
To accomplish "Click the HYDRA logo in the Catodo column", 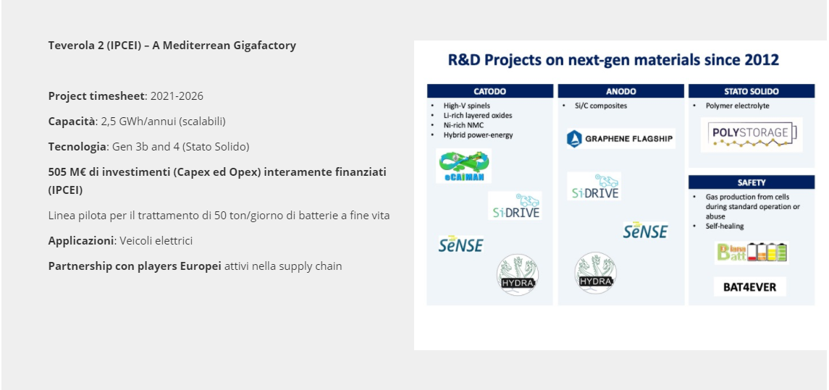I will (517, 274).
